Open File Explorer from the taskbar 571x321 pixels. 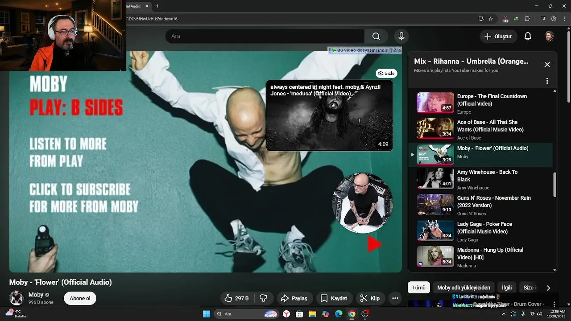pyautogui.click(x=312, y=314)
